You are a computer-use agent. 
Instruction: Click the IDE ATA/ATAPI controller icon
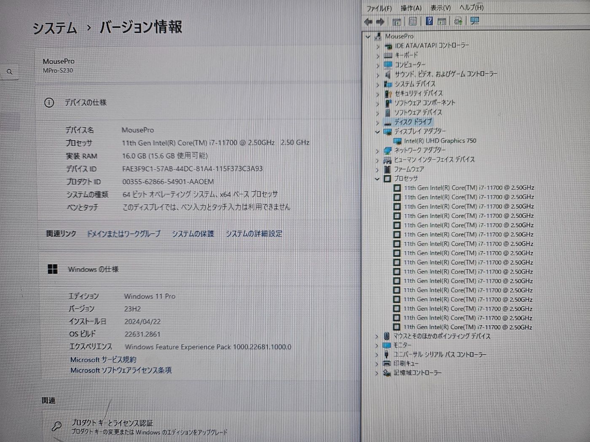[x=388, y=46]
